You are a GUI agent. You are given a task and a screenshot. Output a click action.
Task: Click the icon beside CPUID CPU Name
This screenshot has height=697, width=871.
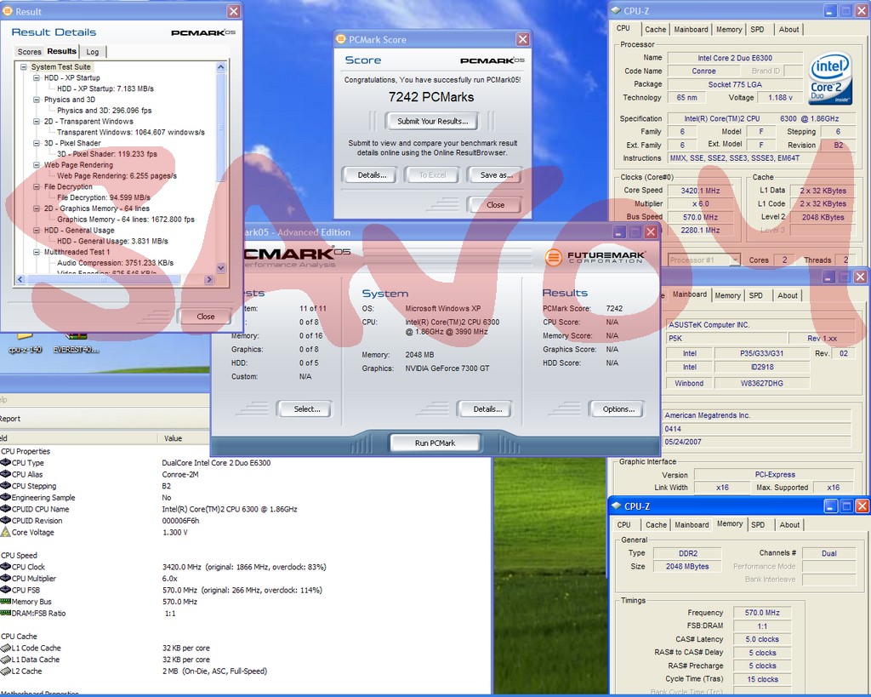[x=6, y=509]
